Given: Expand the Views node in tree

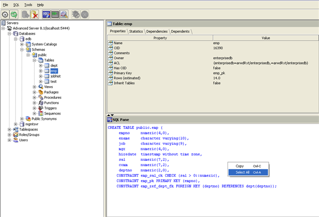Looking at the screenshot, I should 34,87.
